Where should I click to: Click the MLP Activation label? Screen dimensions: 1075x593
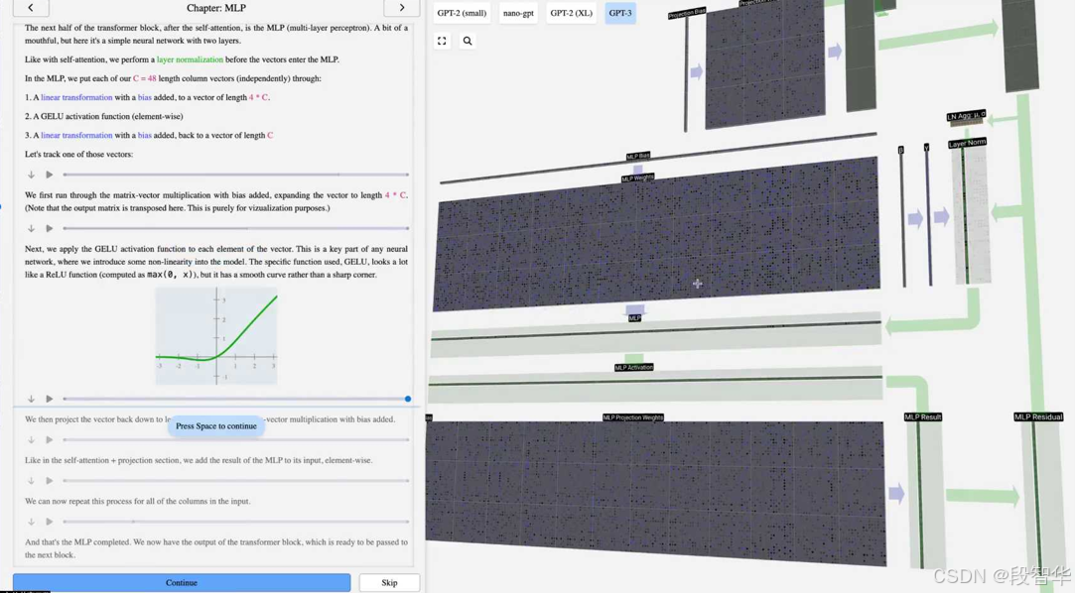tap(634, 368)
